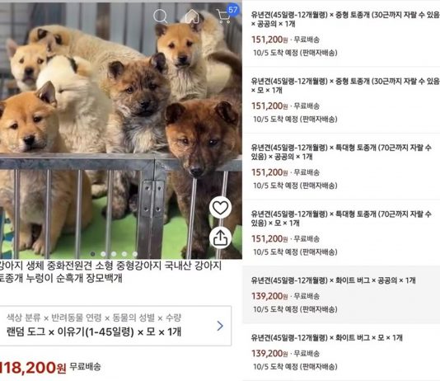Tap the search magnifier icon
Viewport: 440px width, 381px height.
coord(160,16)
